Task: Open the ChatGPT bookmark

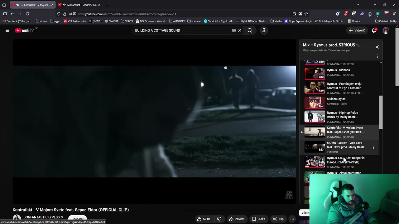Action: point(112,21)
